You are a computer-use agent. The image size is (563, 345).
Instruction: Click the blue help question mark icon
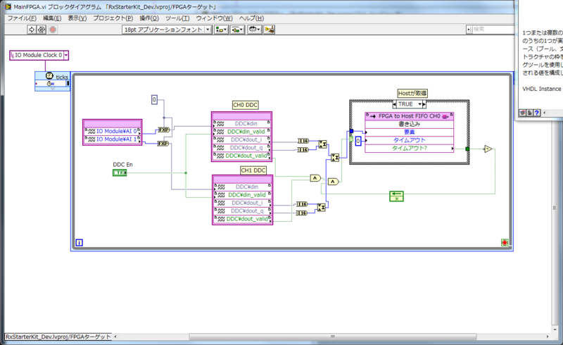(x=537, y=113)
